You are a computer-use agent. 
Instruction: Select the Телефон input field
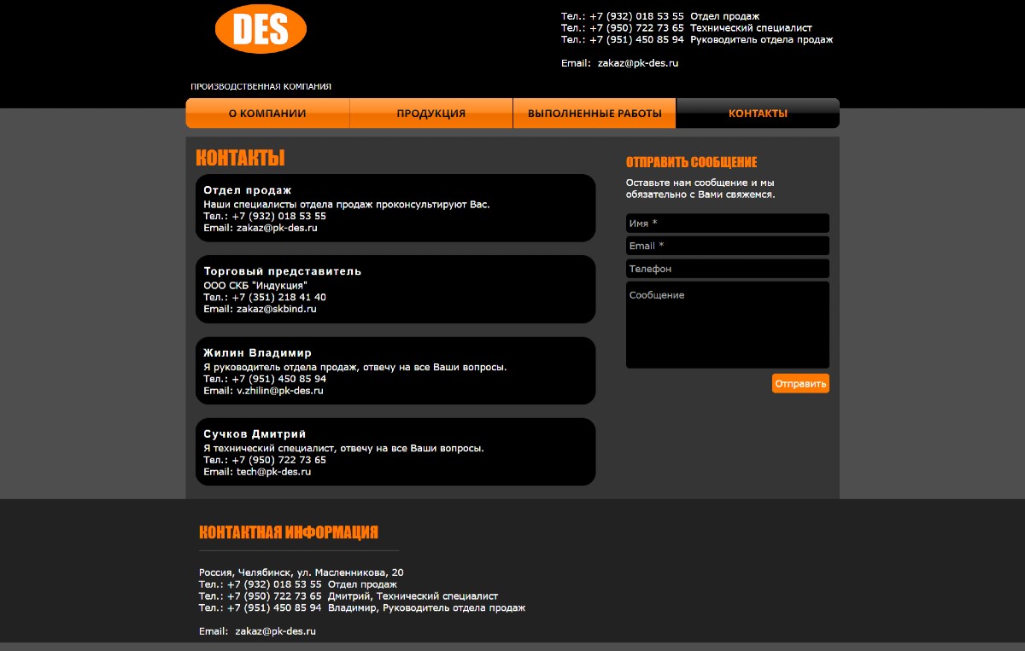pos(728,269)
